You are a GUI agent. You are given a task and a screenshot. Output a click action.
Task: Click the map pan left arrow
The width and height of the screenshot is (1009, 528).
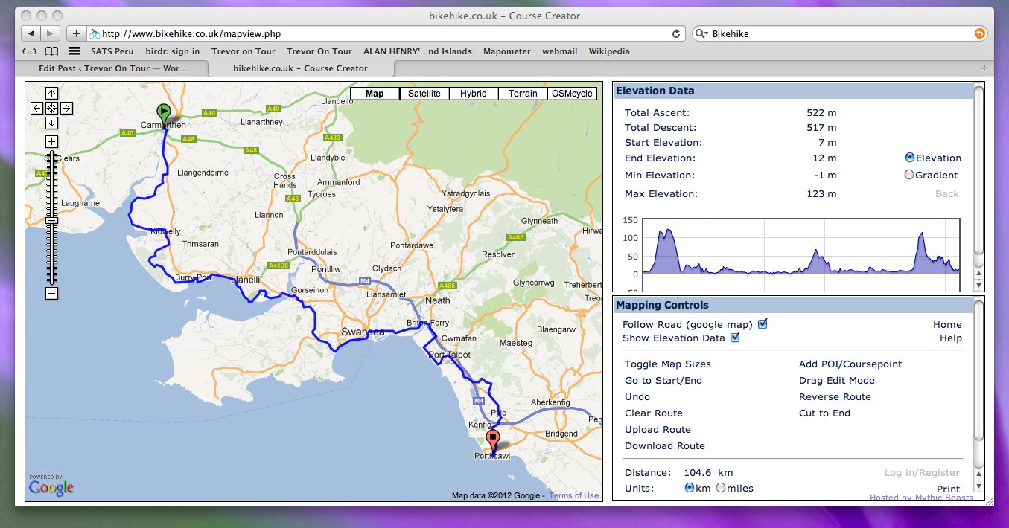coord(36,109)
